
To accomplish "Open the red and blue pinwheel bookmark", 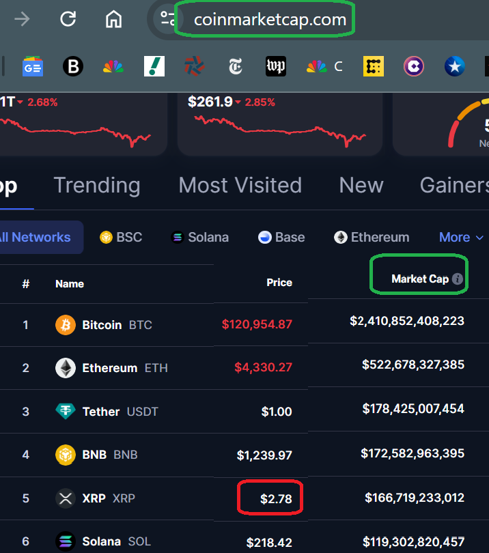I will [x=194, y=66].
